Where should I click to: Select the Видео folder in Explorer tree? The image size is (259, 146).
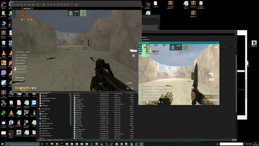pyautogui.click(x=43, y=112)
